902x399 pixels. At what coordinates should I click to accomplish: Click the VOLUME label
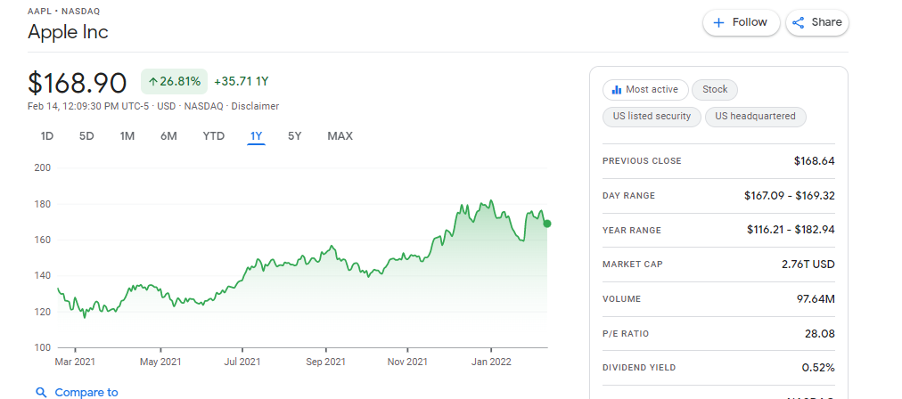621,299
